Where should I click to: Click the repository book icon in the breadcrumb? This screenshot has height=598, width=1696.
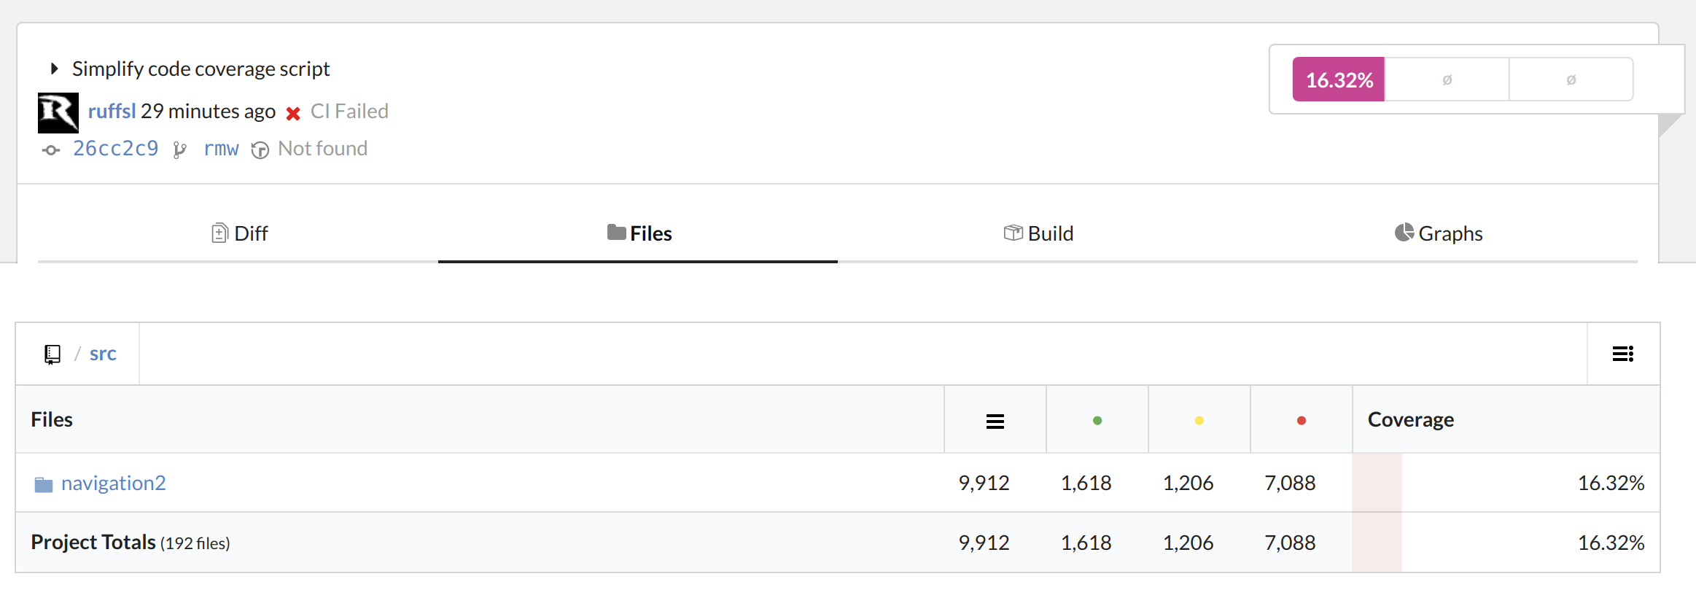tap(51, 354)
